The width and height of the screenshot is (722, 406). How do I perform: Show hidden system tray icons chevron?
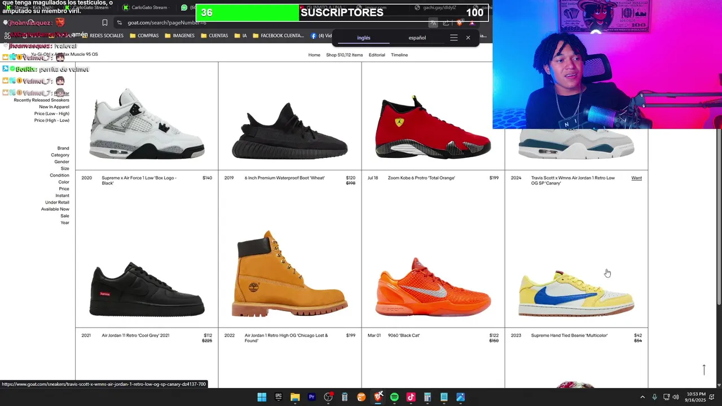point(642,397)
